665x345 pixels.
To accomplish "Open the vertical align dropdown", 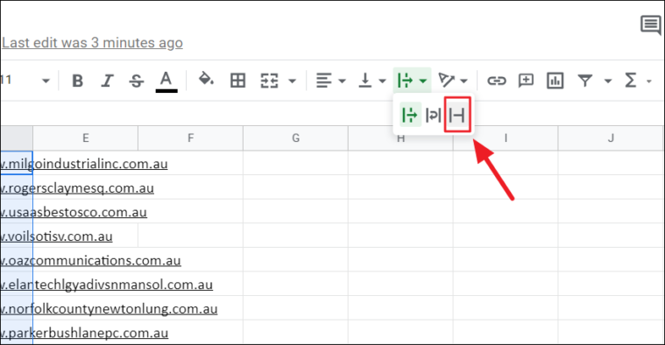I will (x=372, y=80).
